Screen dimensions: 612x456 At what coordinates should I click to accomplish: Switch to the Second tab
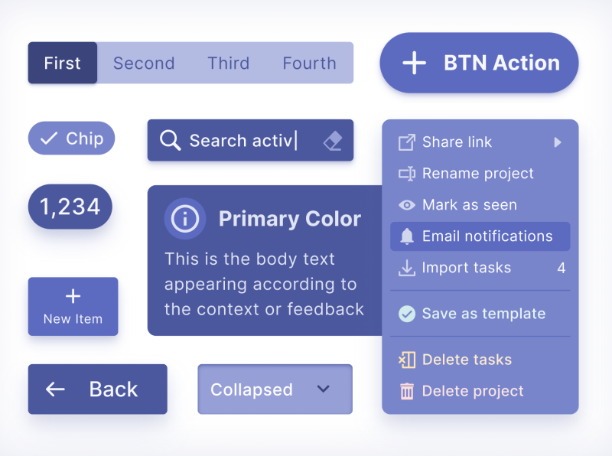[144, 63]
